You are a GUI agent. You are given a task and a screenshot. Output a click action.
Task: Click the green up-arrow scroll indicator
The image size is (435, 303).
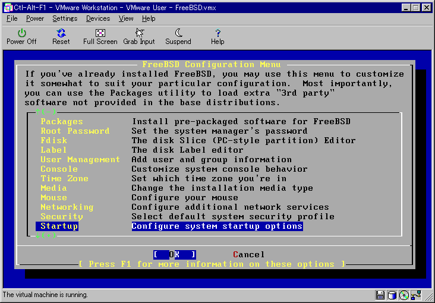point(46,112)
